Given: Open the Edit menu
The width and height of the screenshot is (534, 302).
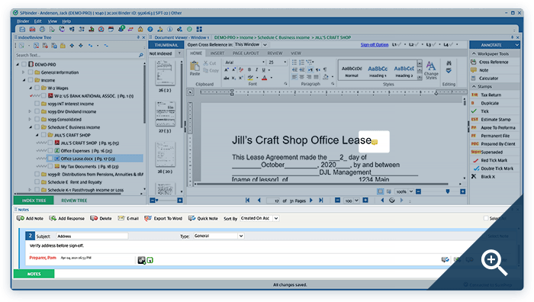Looking at the screenshot, I should [x=37, y=21].
